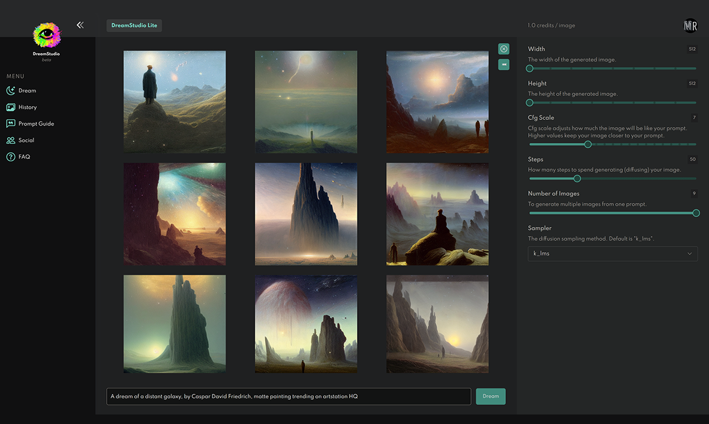
Task: Click the MENU heading in sidebar
Action: [x=16, y=76]
